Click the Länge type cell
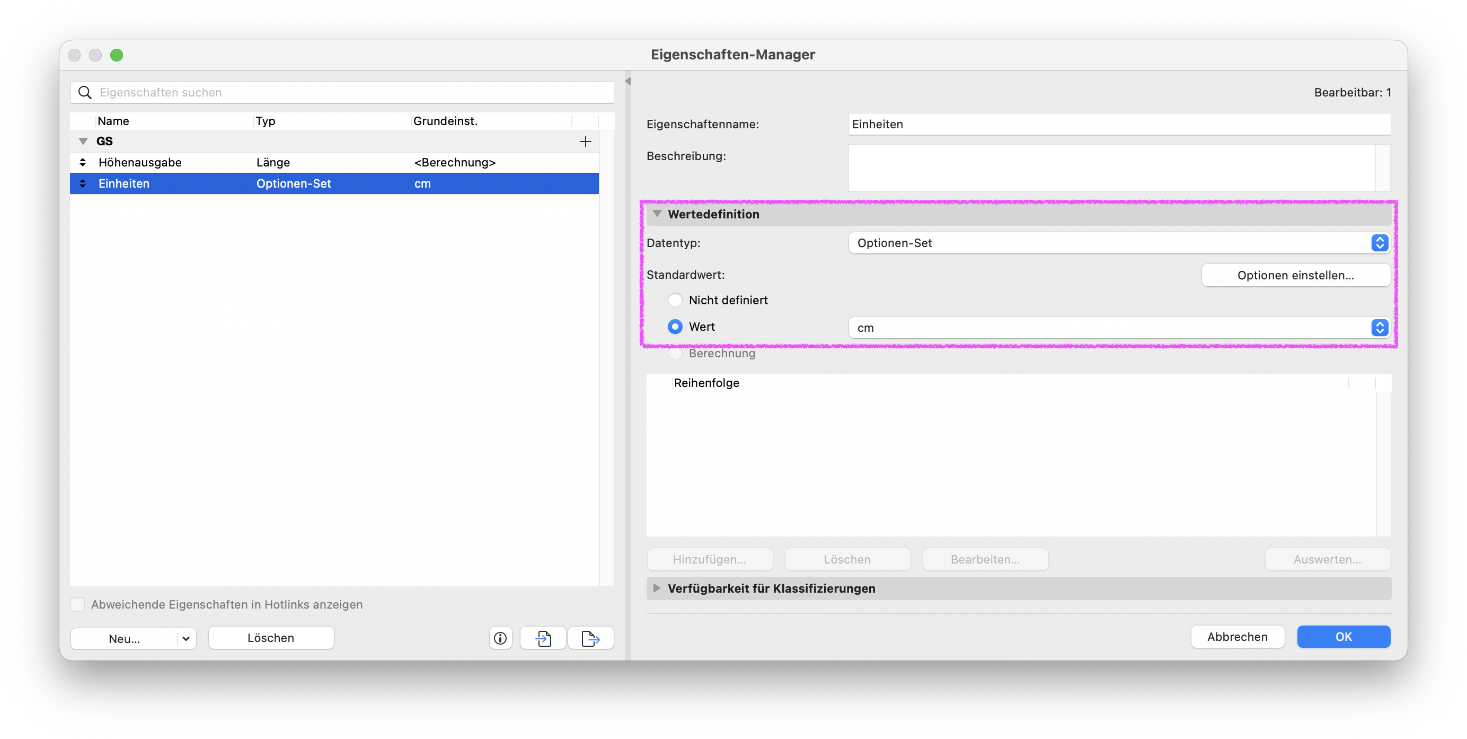Image resolution: width=1467 pixels, height=739 pixels. [273, 162]
